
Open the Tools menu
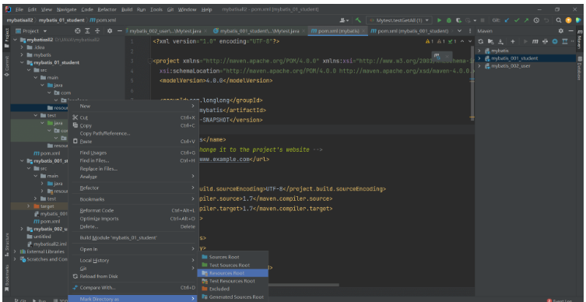click(156, 9)
